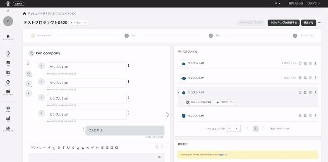Screen dimensions: 328x162
Task: Toggle bold formatting in editor
Action: pos(59,148)
